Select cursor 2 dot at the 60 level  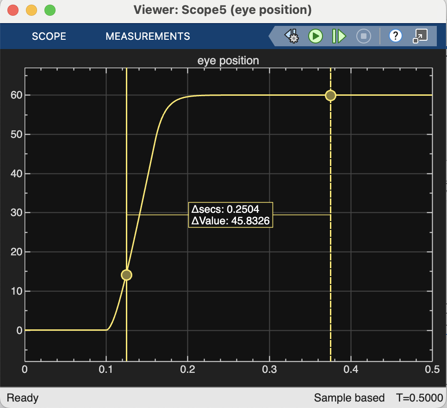330,95
